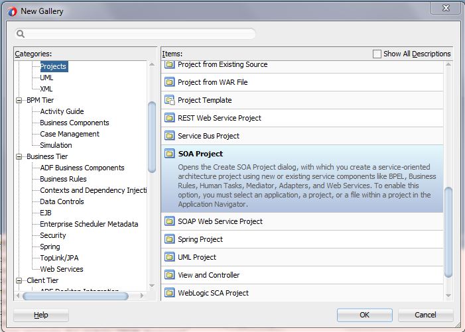This screenshot has height=332, width=465.
Task: Enable Show All Descriptions checkbox
Action: (x=377, y=54)
